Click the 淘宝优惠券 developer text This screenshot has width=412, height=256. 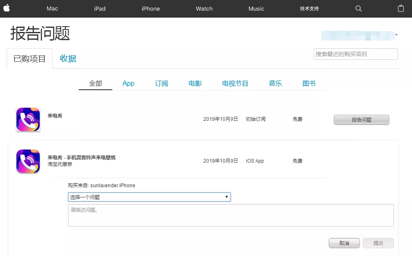tap(59, 164)
